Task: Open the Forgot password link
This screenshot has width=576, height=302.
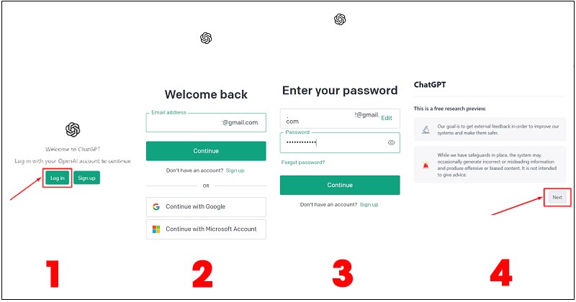Action: 302,163
